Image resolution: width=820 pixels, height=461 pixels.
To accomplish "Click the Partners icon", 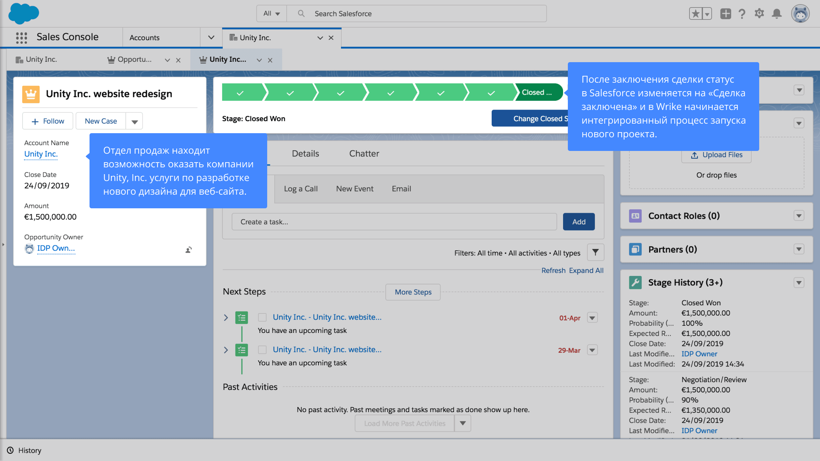I will tap(635, 249).
